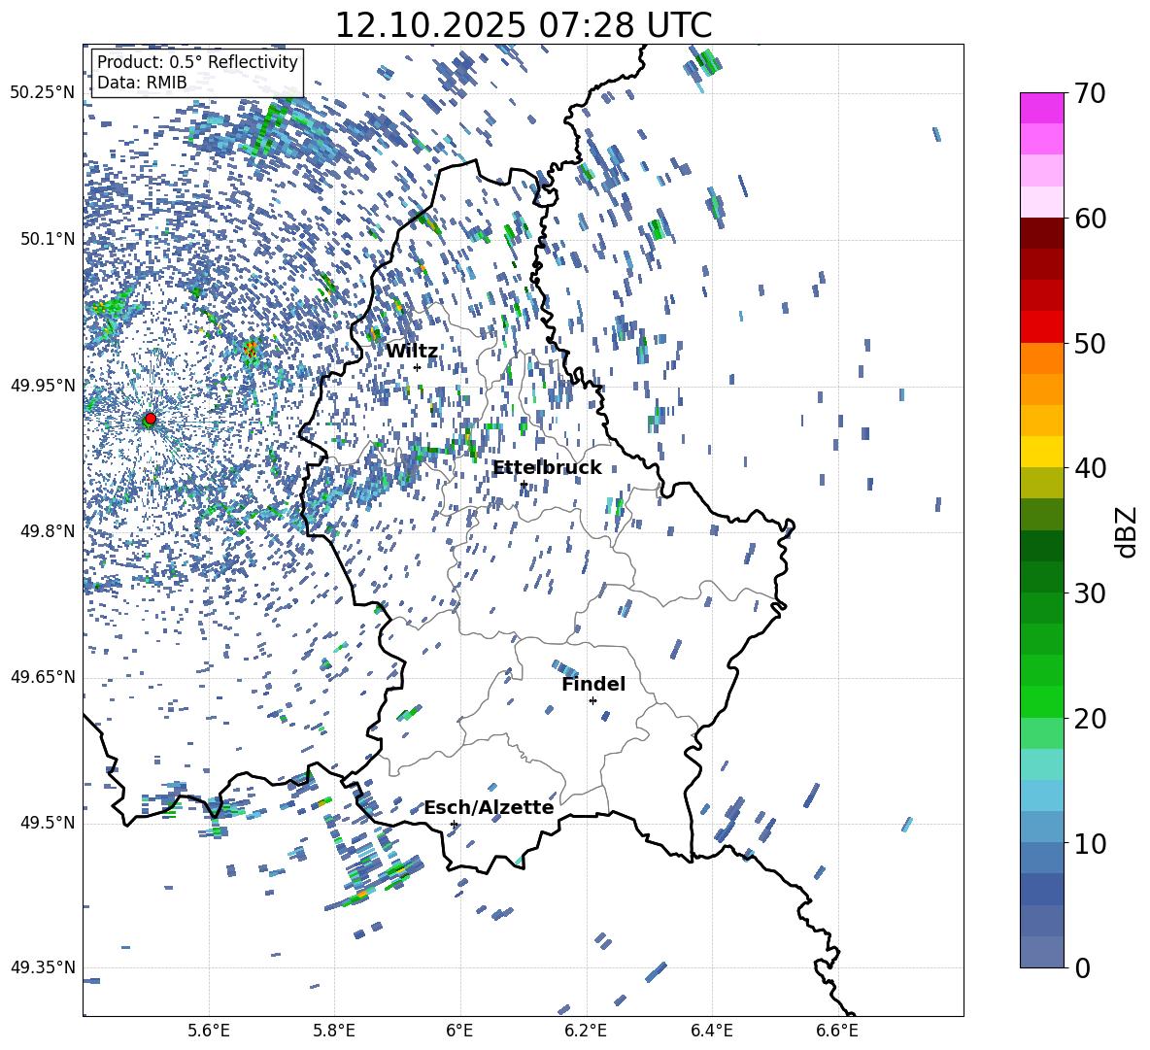The height and width of the screenshot is (1050, 1150).
Task: Click the title '12.10.2025 07:28 UTC'
Action: tap(523, 25)
